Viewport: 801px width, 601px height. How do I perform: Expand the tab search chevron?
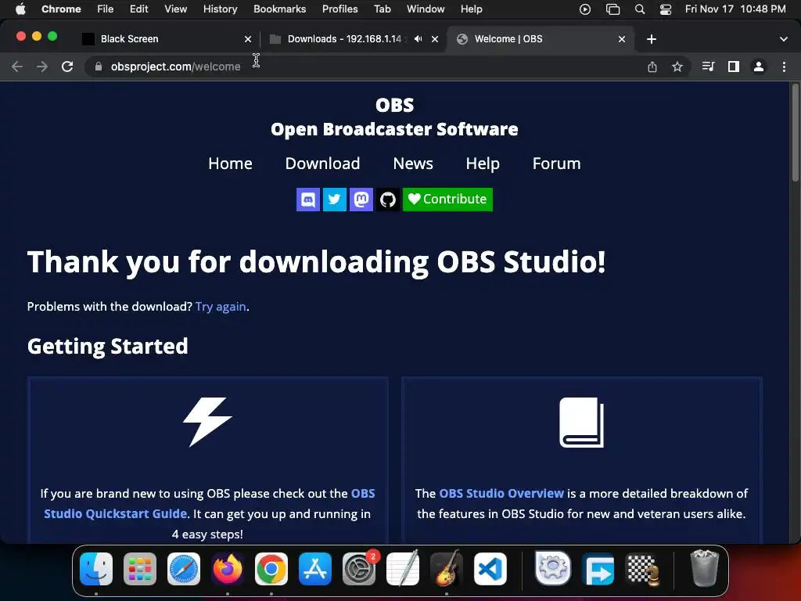pyautogui.click(x=784, y=39)
